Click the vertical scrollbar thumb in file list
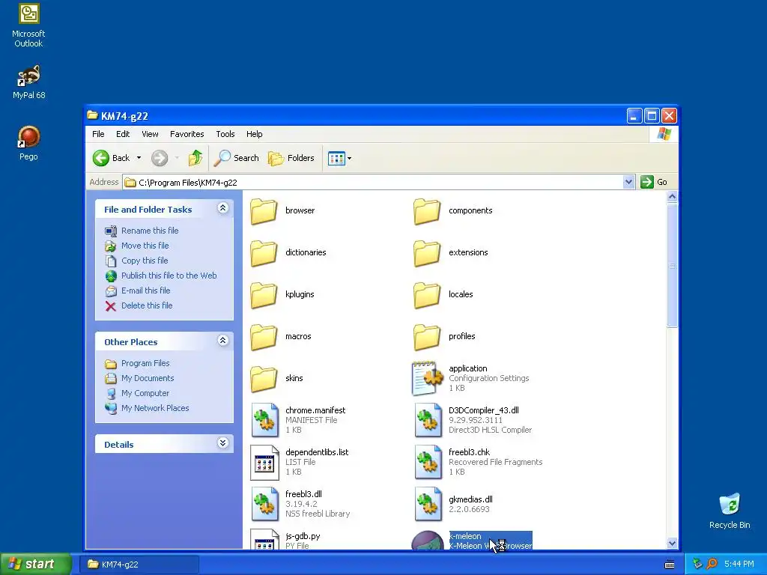Screen dimensions: 767x575 tap(672, 266)
